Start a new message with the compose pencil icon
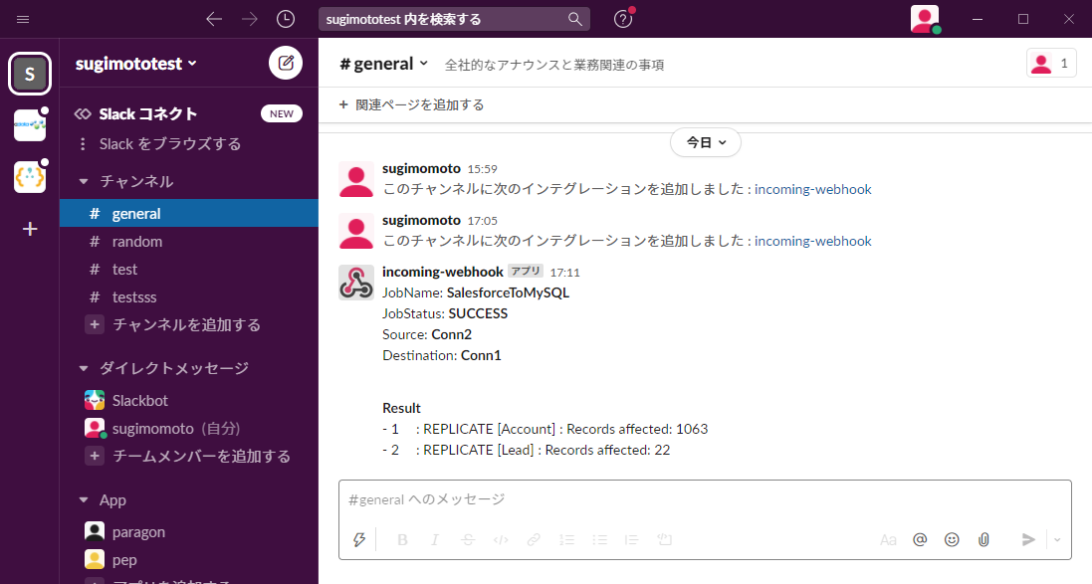This screenshot has width=1092, height=584. pos(286,62)
